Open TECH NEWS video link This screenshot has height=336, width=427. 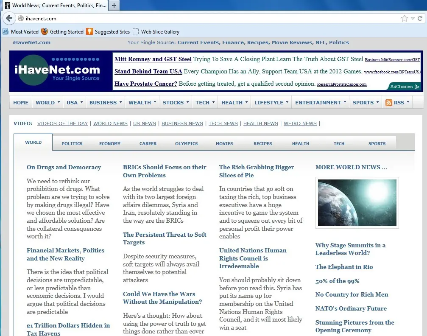tap(223, 123)
